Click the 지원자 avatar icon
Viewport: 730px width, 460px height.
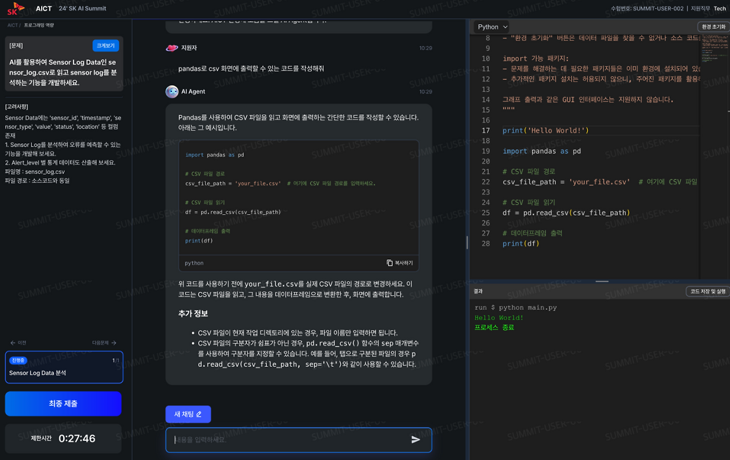pyautogui.click(x=172, y=48)
